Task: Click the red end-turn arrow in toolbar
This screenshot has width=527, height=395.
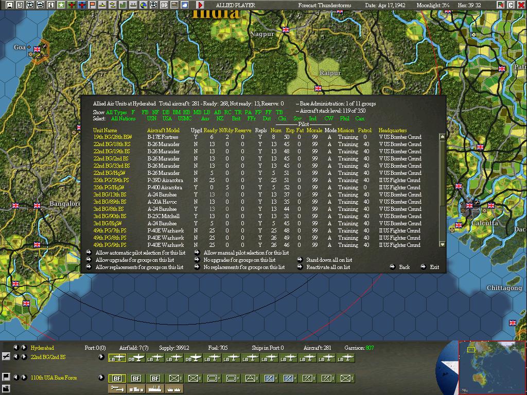Action: (200, 5)
